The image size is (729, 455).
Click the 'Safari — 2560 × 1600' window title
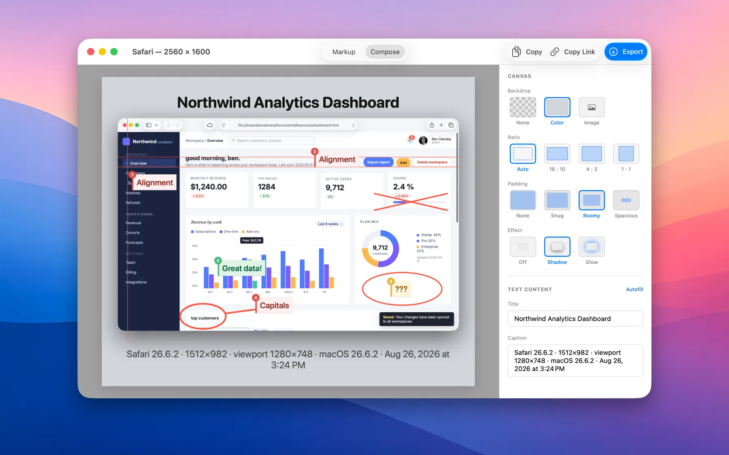point(171,52)
